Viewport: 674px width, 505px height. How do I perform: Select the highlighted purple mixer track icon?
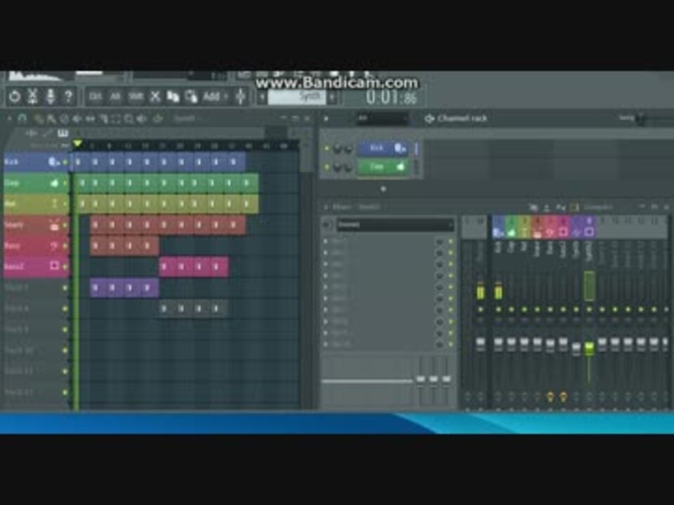click(x=589, y=232)
